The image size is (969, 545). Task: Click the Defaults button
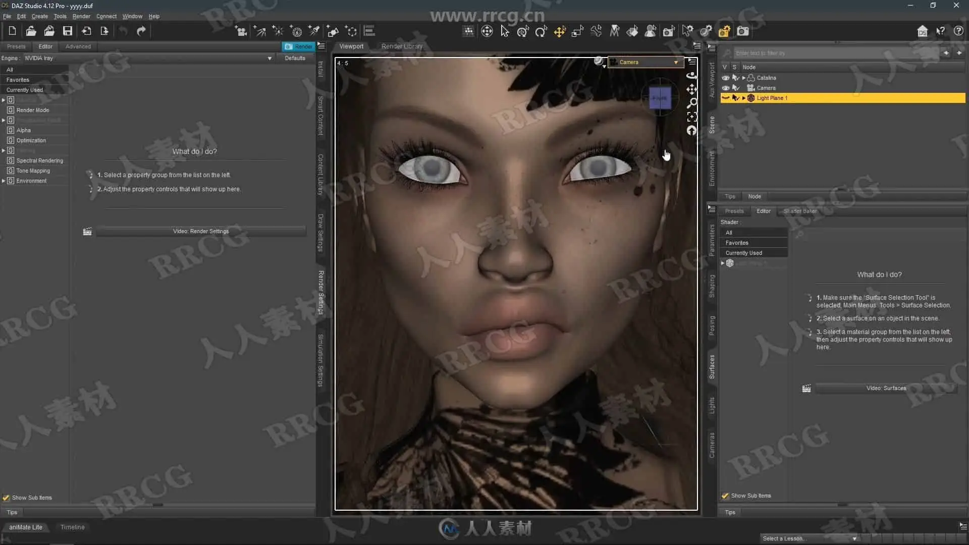tap(295, 58)
